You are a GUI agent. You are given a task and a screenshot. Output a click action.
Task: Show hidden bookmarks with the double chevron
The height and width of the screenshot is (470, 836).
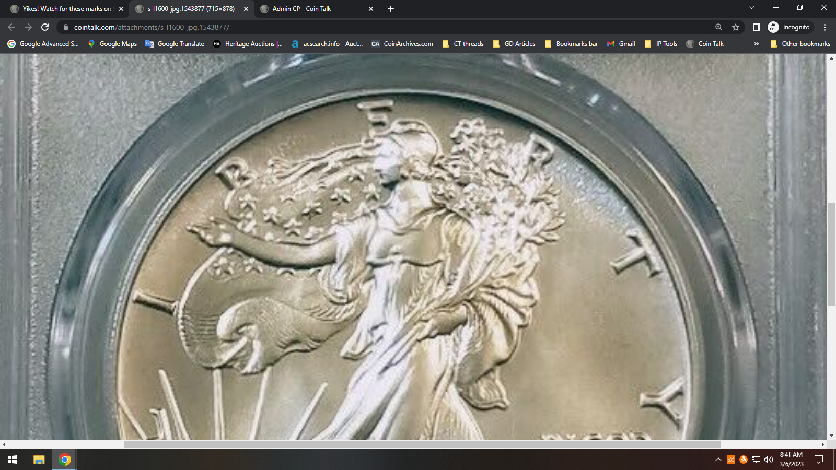[756, 44]
